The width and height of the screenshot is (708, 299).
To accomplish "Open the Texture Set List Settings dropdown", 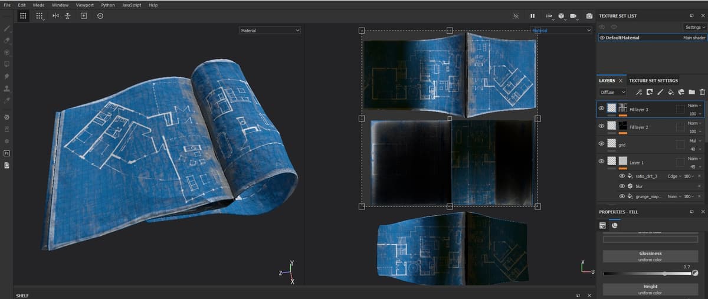I will [x=694, y=27].
